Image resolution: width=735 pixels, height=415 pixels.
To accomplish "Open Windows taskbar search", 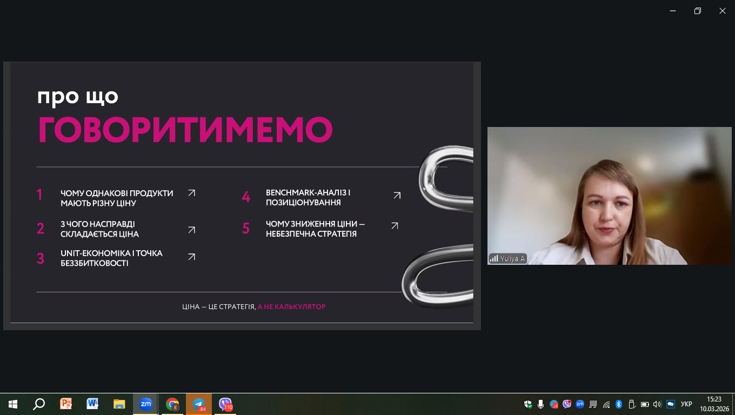I will [39, 404].
